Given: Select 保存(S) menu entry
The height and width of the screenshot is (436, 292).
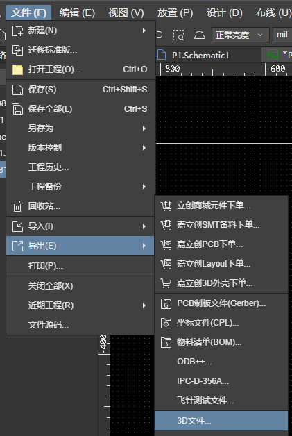Looking at the screenshot, I should tap(80, 90).
